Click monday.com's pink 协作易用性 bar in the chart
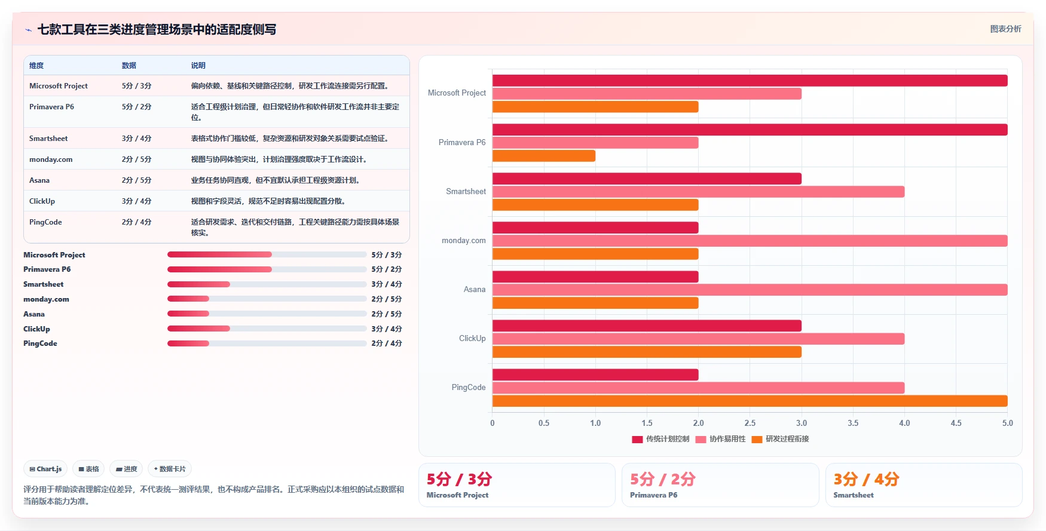 click(x=750, y=241)
